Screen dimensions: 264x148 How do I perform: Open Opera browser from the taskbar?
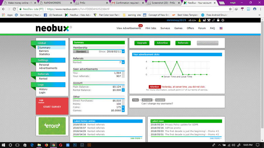tap(60, 145)
